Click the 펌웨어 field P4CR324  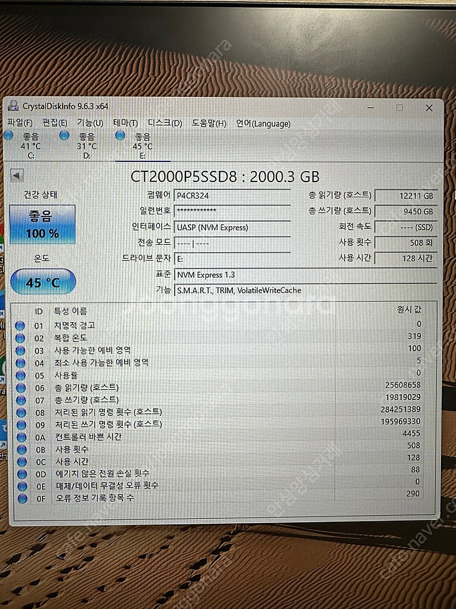pyautogui.click(x=232, y=195)
